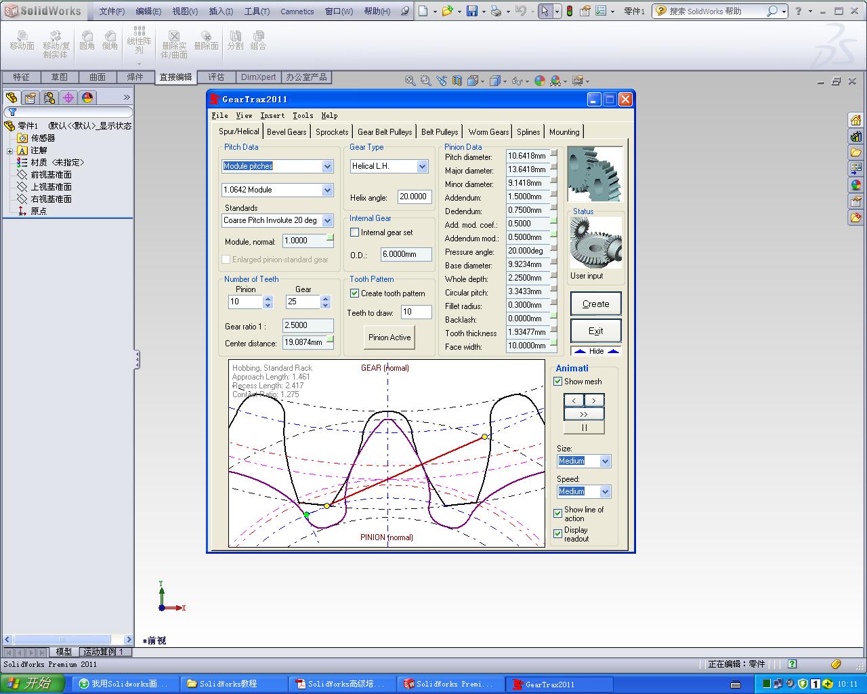Viewport: 867px width, 694px height.
Task: Pause the gear mesh animation
Action: [584, 428]
